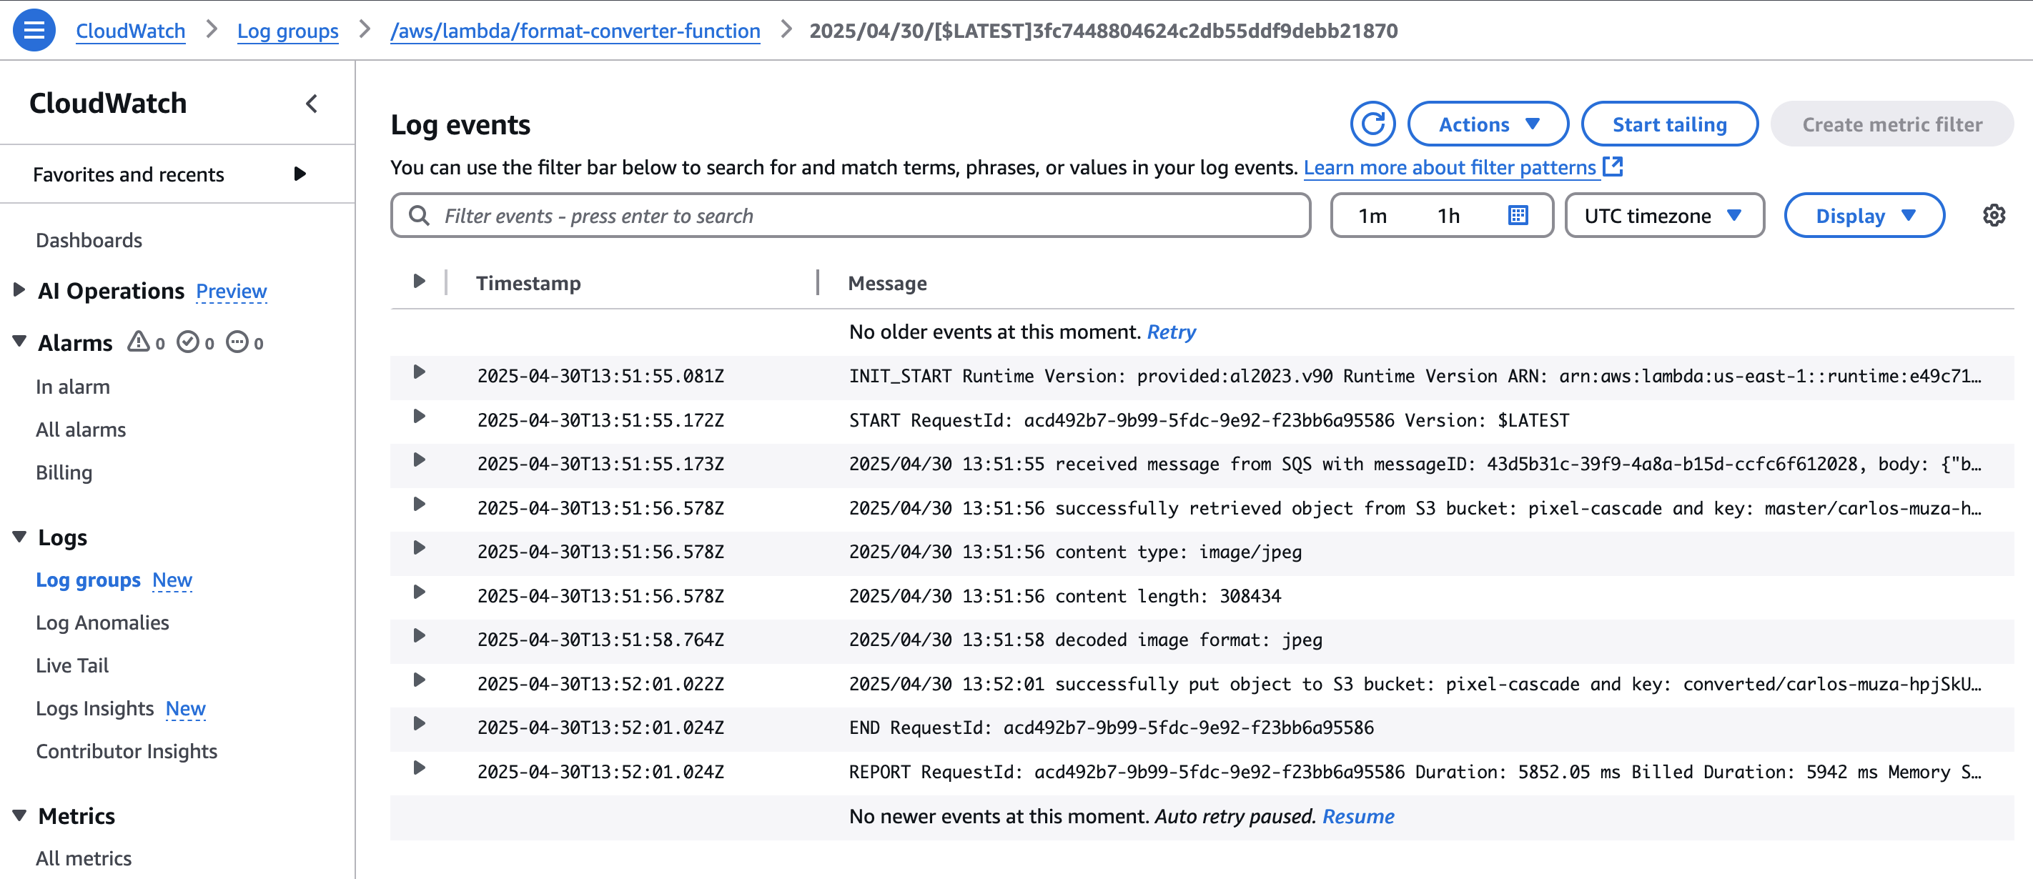Click the OK checkmark alarm count icon
2033x879 pixels.
pos(188,342)
